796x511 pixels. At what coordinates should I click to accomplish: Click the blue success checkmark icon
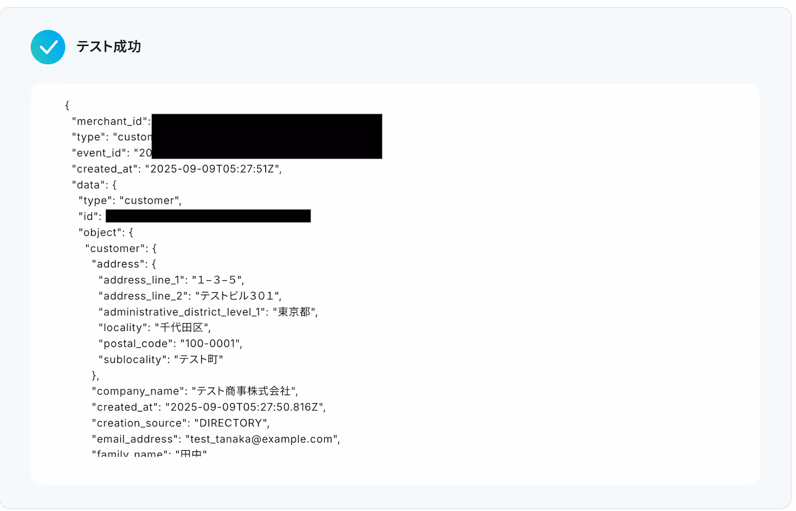tap(48, 47)
